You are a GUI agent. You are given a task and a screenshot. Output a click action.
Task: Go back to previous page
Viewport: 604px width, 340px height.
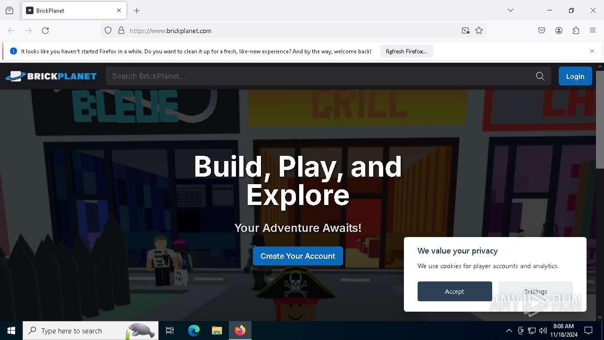pos(11,31)
